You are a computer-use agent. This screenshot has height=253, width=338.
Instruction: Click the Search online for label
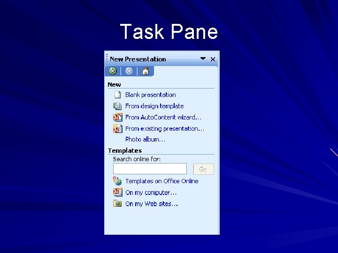137,159
